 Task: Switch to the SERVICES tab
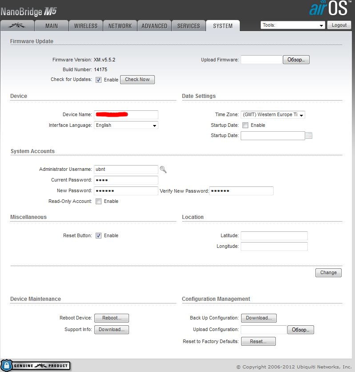189,26
